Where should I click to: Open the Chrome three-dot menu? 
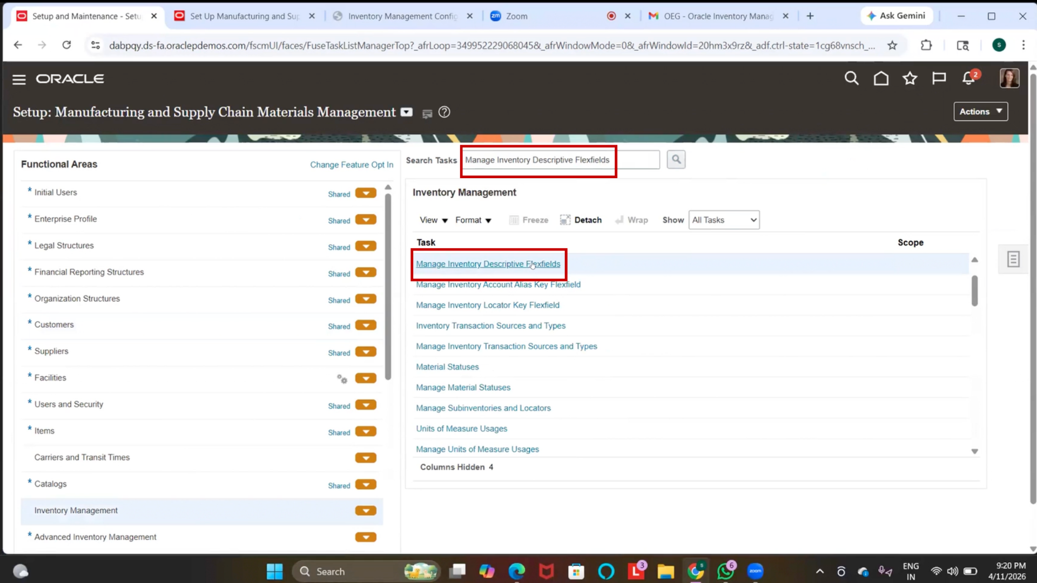click(1023, 45)
